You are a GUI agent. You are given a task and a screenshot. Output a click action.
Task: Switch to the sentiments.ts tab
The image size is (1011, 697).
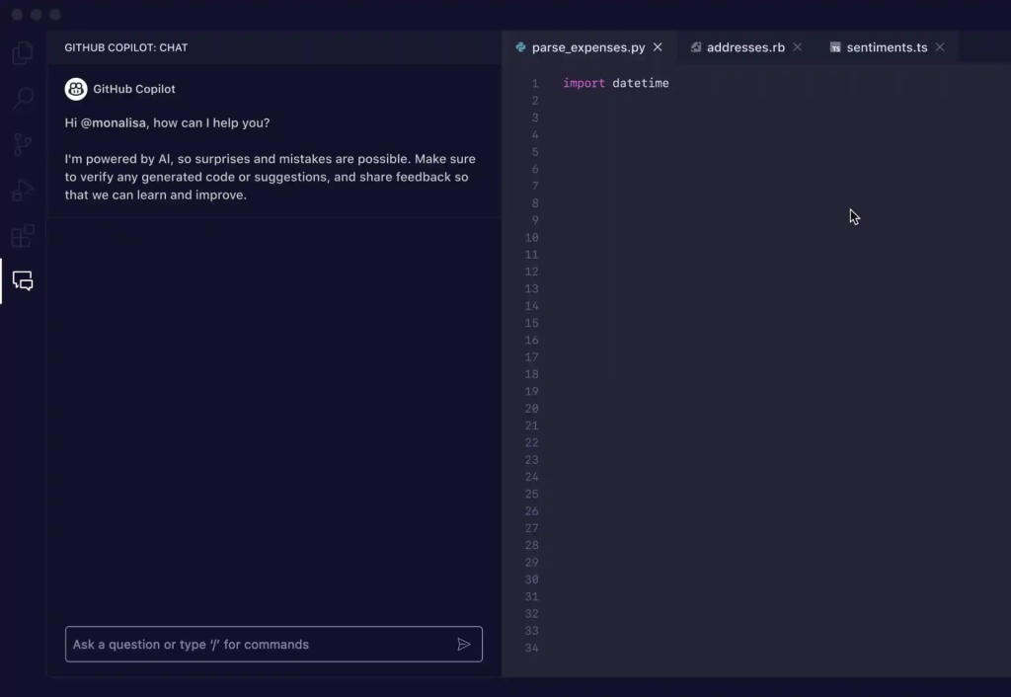point(886,47)
